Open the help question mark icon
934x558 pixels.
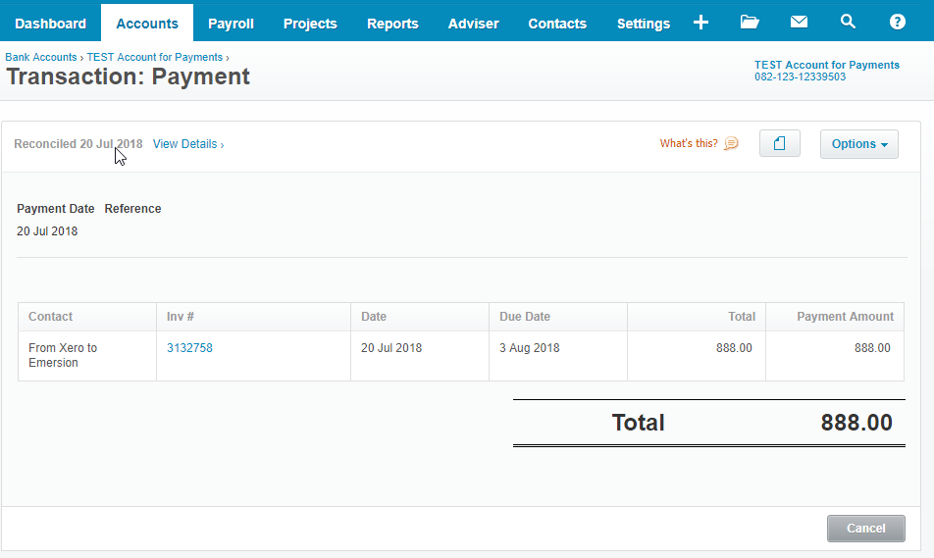(897, 23)
